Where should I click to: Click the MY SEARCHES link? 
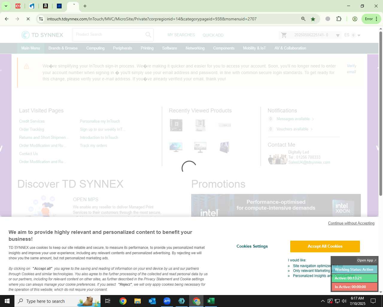[181, 35]
